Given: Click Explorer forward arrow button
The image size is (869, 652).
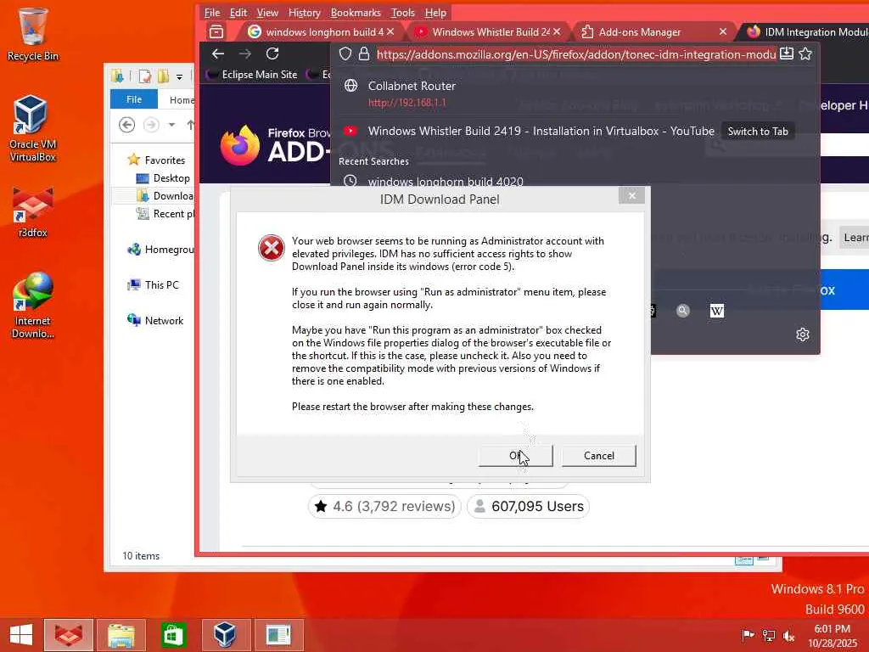Looking at the screenshot, I should [151, 125].
